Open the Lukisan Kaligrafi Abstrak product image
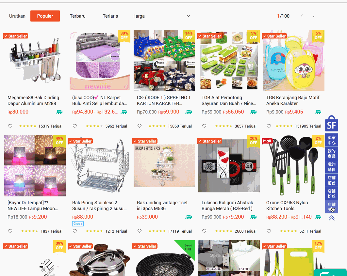 [x=229, y=166]
